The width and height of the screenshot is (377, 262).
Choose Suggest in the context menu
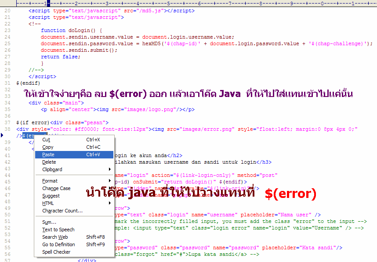click(x=74, y=196)
